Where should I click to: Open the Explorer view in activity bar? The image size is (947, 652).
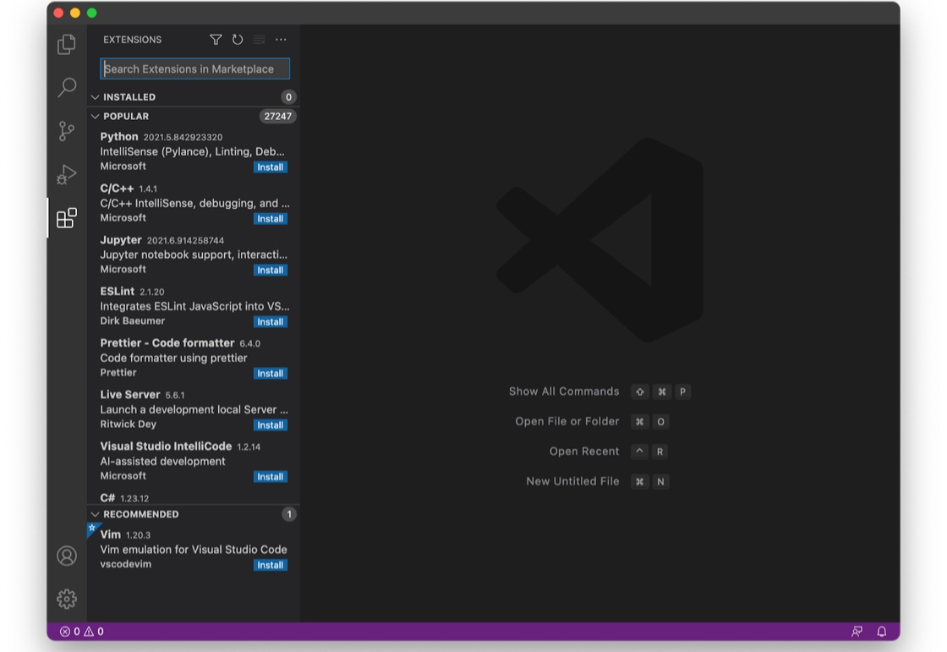[x=67, y=44]
